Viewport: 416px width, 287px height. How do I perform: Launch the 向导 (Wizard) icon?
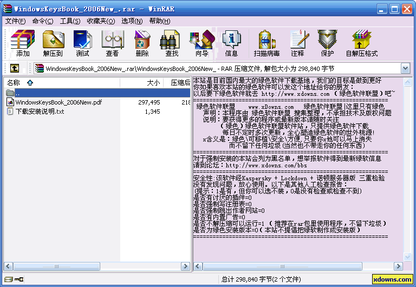click(202, 39)
